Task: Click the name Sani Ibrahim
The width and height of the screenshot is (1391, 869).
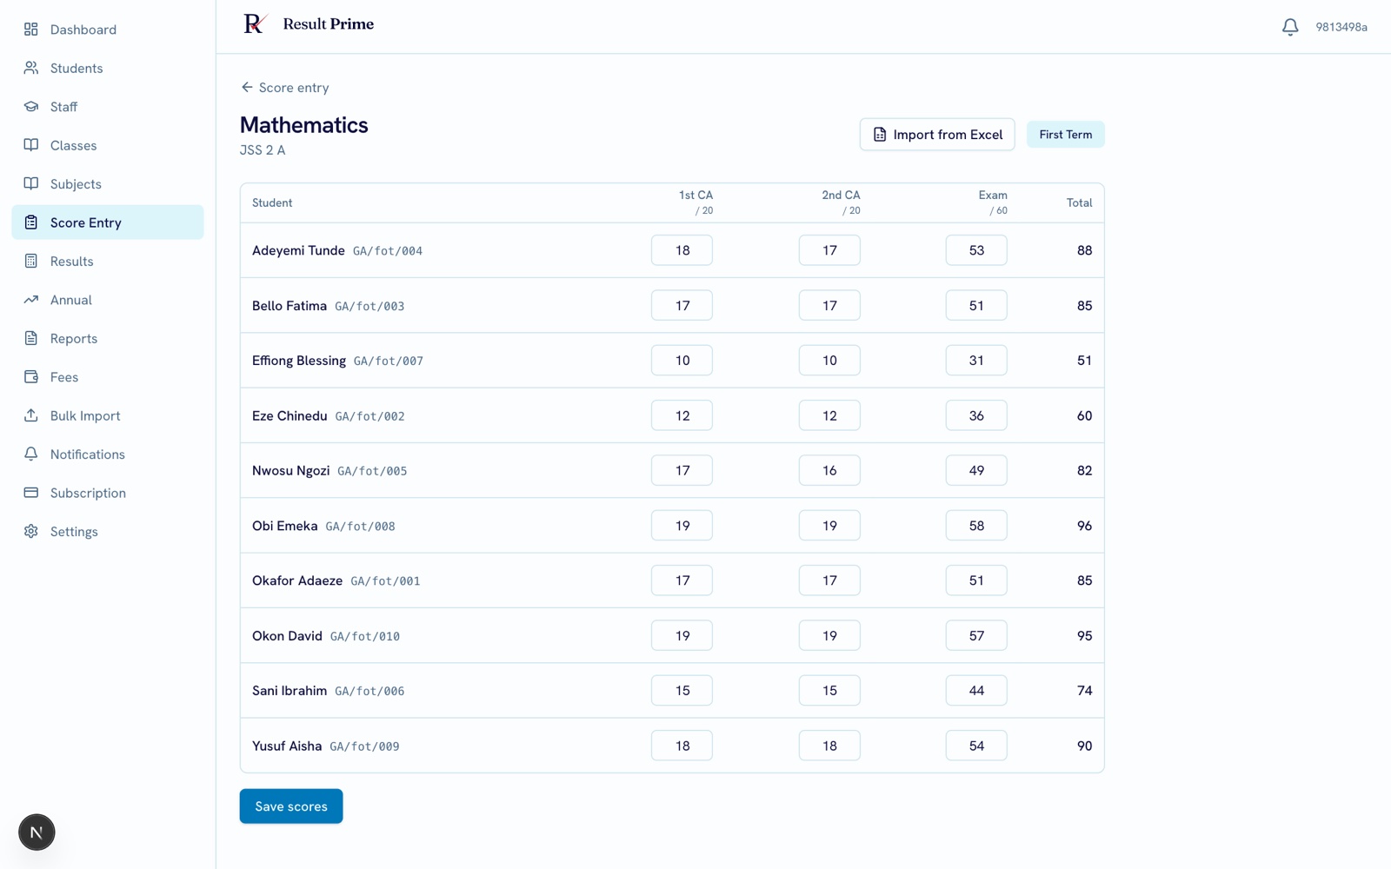Action: point(290,691)
